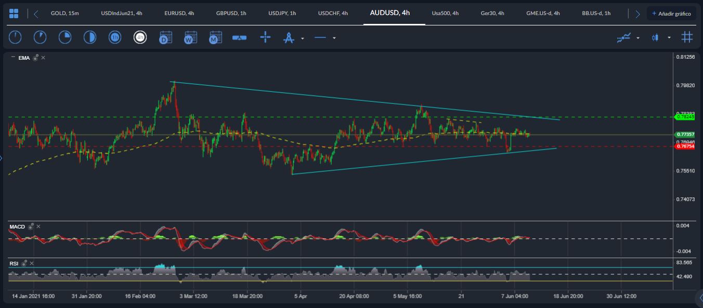
Task: Click the 7 Jun 04:00 time label
Action: 514,296
